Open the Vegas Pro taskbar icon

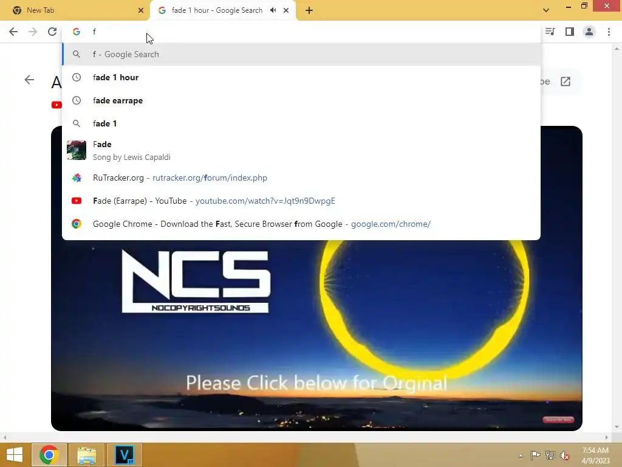pyautogui.click(x=124, y=455)
